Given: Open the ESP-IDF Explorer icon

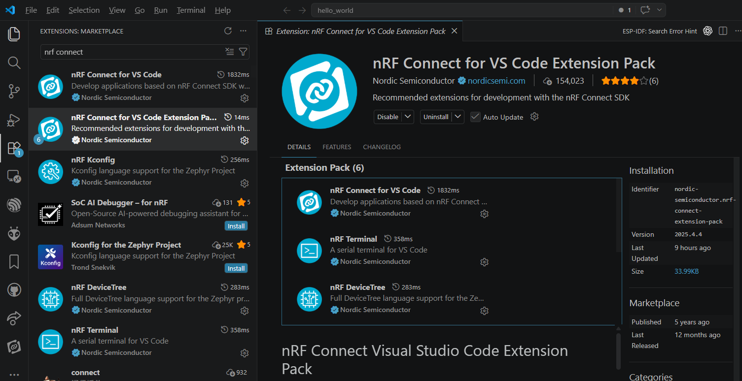Looking at the screenshot, I should pyautogui.click(x=14, y=205).
